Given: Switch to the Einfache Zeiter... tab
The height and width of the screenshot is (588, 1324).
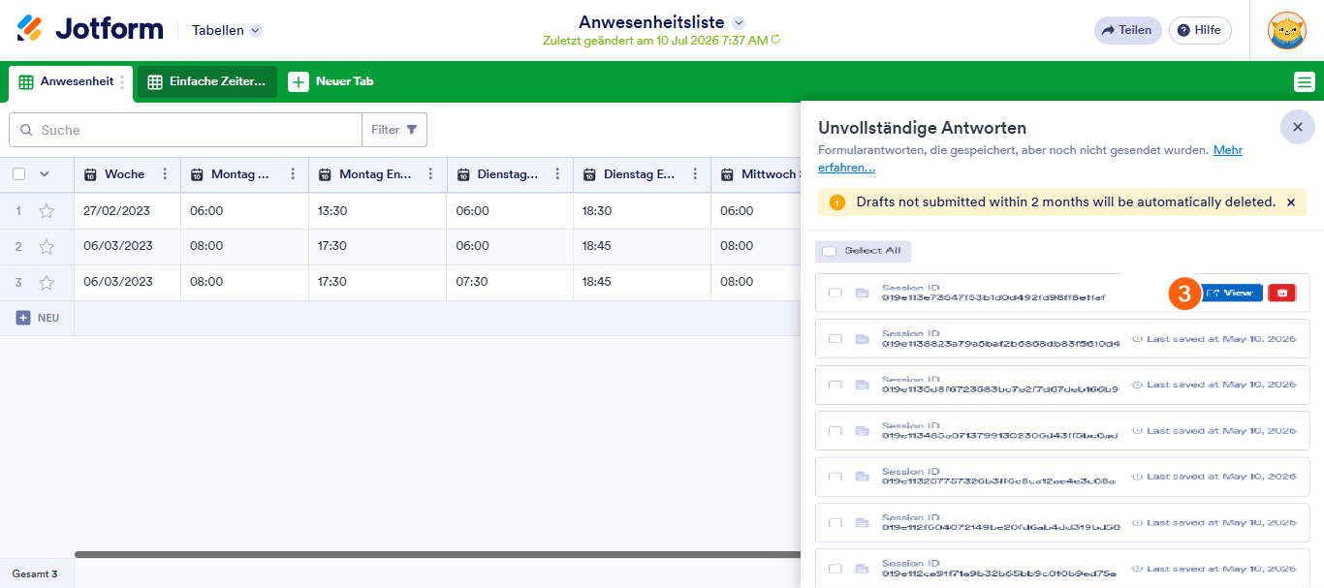Looking at the screenshot, I should coord(207,82).
